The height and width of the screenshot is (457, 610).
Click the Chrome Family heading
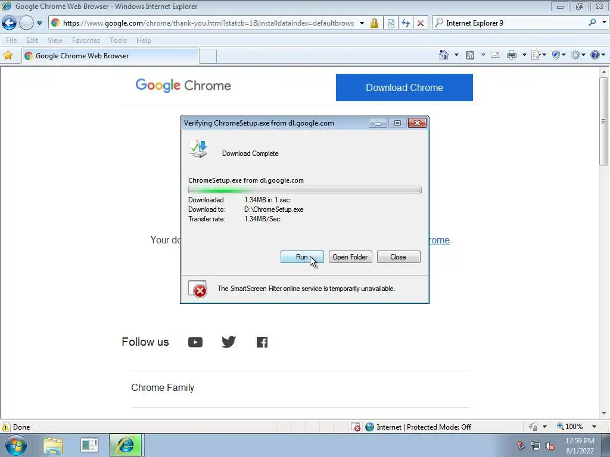(x=163, y=387)
